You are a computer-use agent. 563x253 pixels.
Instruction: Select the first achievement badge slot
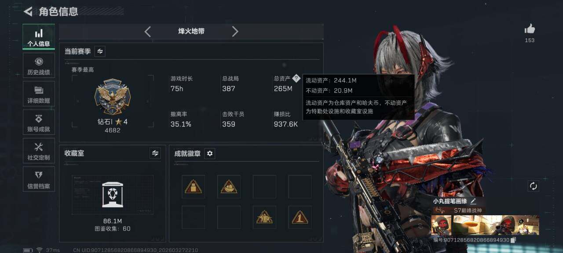coord(193,187)
